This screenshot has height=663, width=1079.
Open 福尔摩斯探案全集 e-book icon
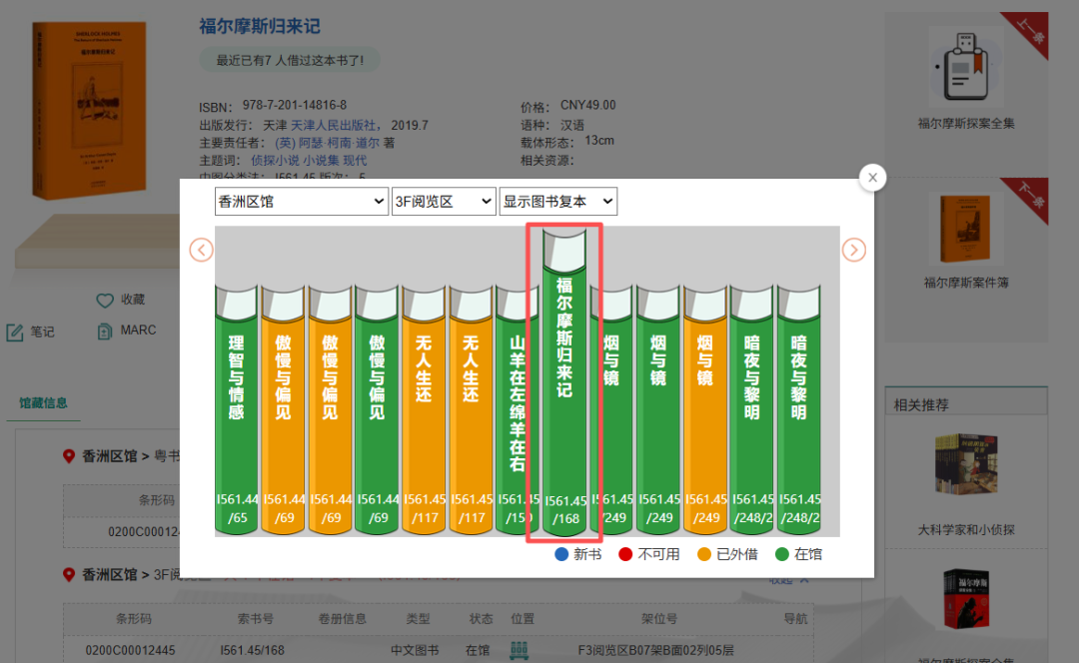tap(965, 68)
